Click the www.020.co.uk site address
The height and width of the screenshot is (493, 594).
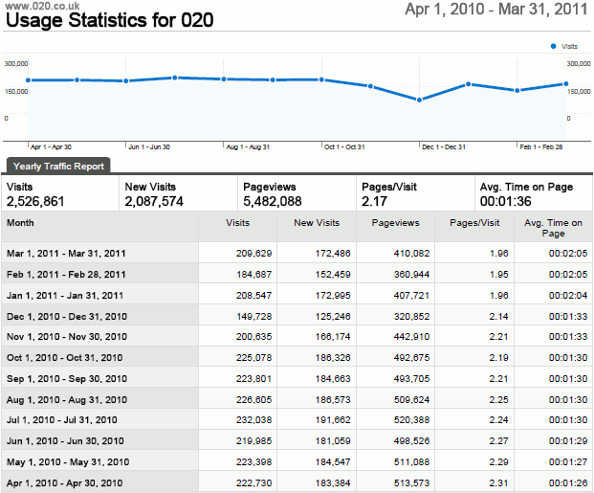click(x=42, y=6)
